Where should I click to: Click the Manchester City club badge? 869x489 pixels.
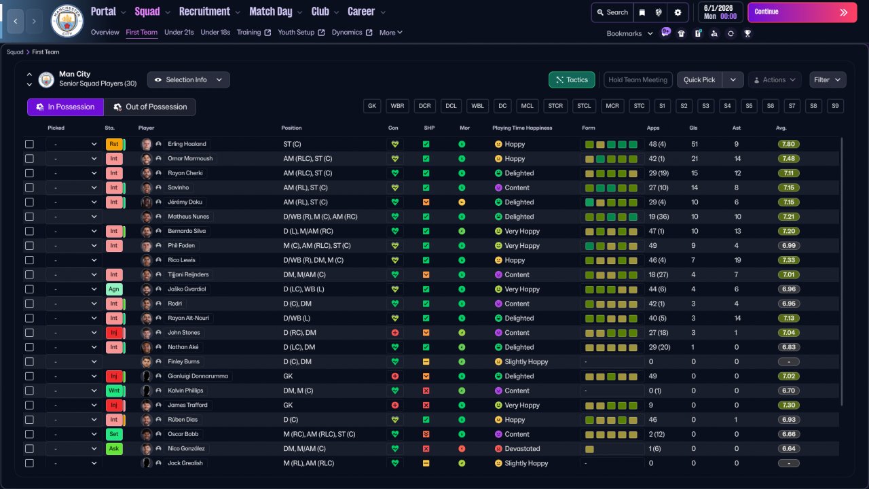point(67,21)
